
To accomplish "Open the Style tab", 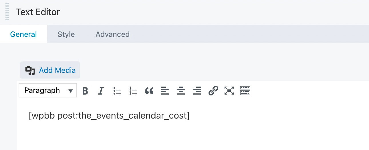I will [66, 34].
